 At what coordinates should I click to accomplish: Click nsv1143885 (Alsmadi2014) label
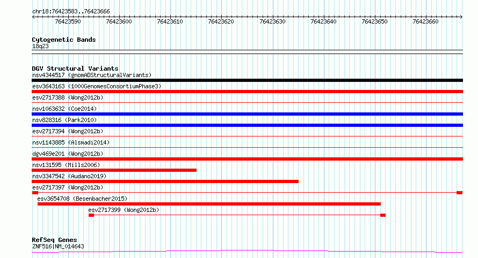tap(71, 142)
